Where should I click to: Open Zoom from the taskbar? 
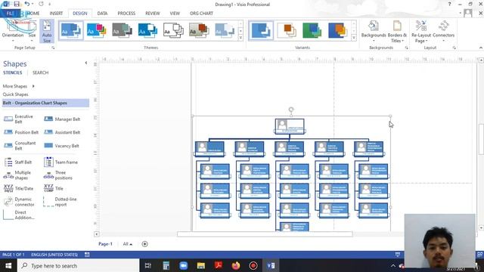coord(183,265)
